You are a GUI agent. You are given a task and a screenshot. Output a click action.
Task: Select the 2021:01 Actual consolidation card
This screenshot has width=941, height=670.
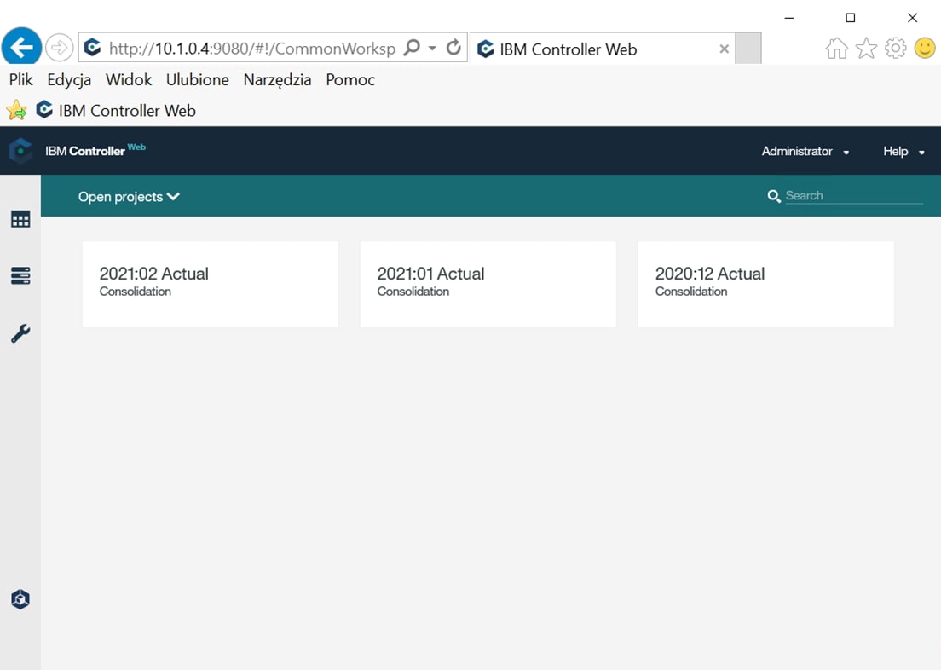(x=488, y=284)
